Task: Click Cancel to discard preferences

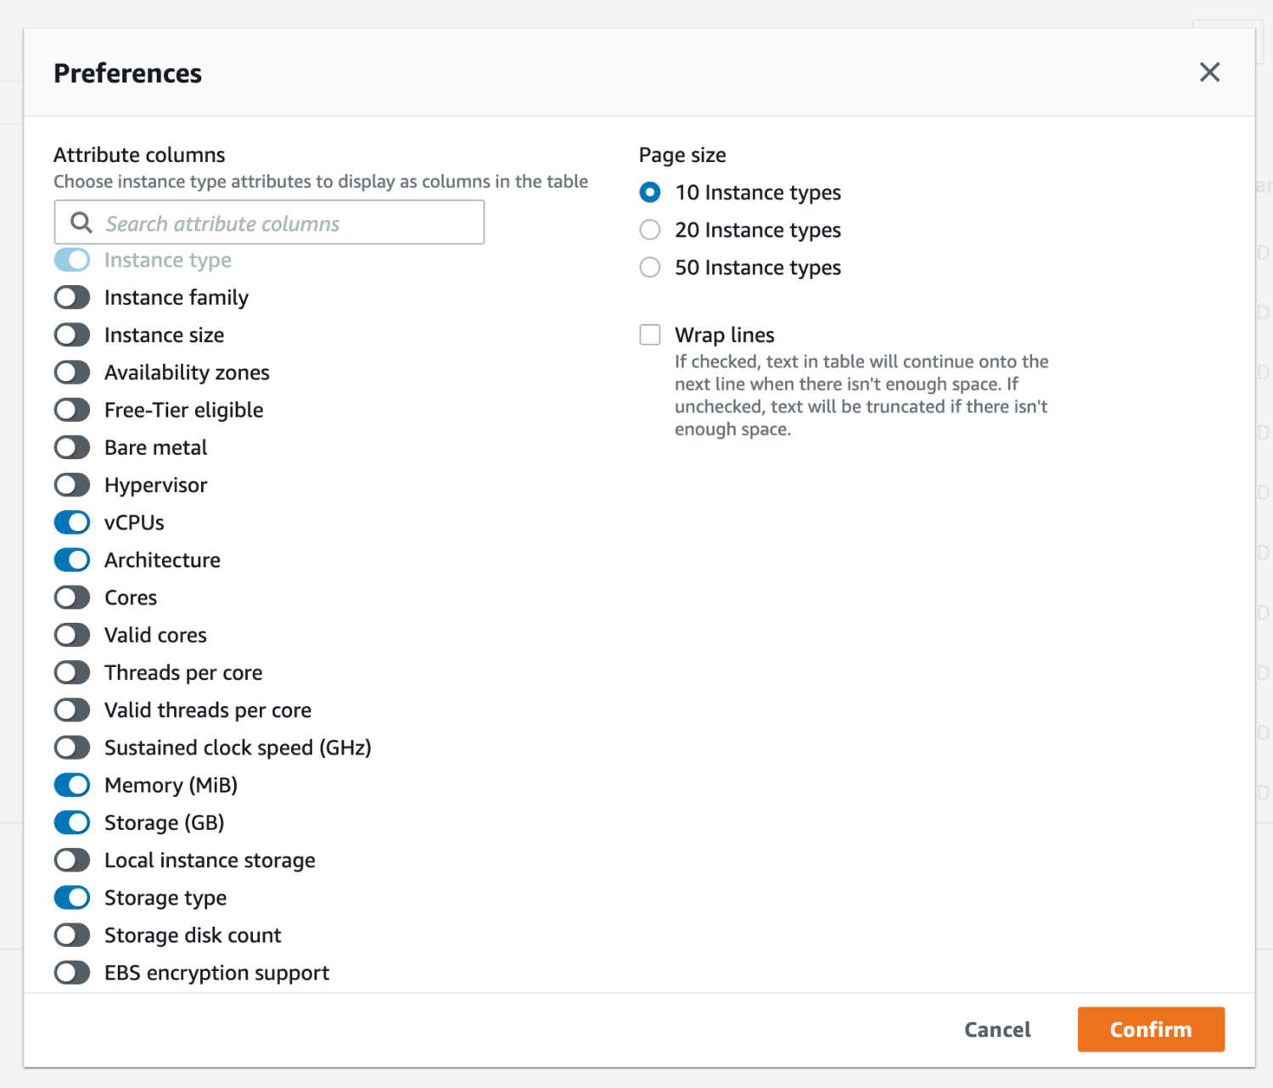Action: (x=997, y=1029)
